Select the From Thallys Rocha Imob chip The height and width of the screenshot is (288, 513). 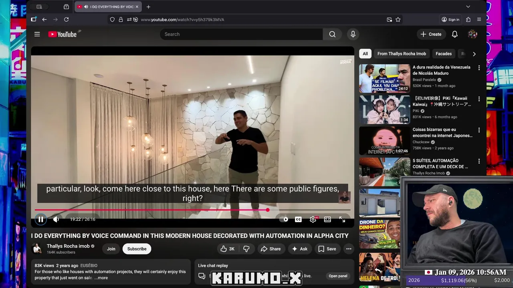click(x=402, y=54)
